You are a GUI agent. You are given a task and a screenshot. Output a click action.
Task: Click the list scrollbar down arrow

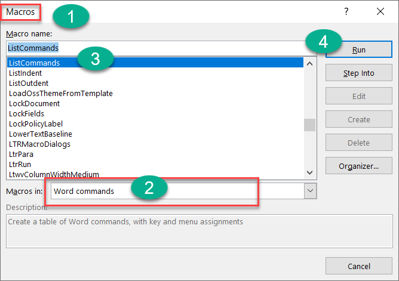(x=309, y=172)
